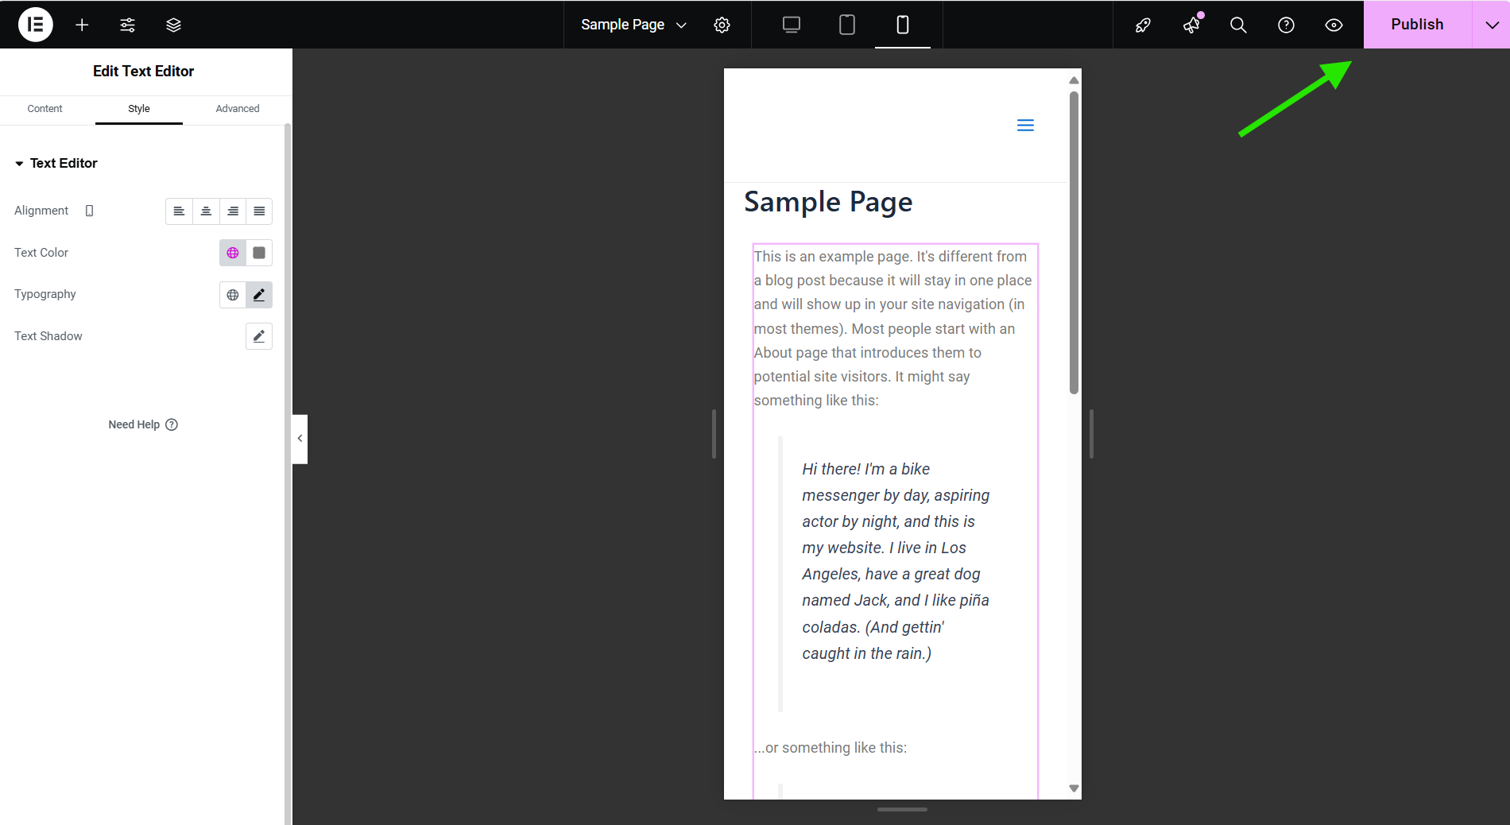Open the Finder search icon
This screenshot has height=825, width=1510.
(1238, 25)
